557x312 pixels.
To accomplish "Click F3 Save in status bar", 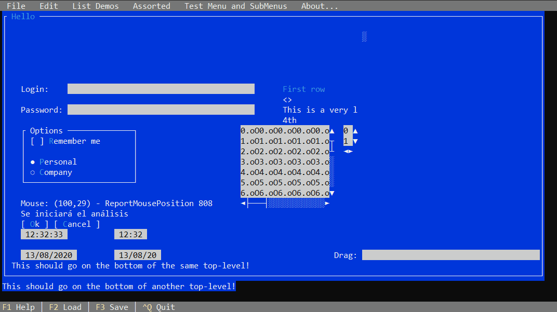I will [x=112, y=307].
